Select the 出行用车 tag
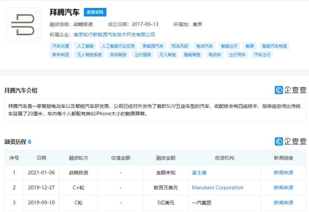Viewport: 309px width, 212px height. tap(237, 55)
